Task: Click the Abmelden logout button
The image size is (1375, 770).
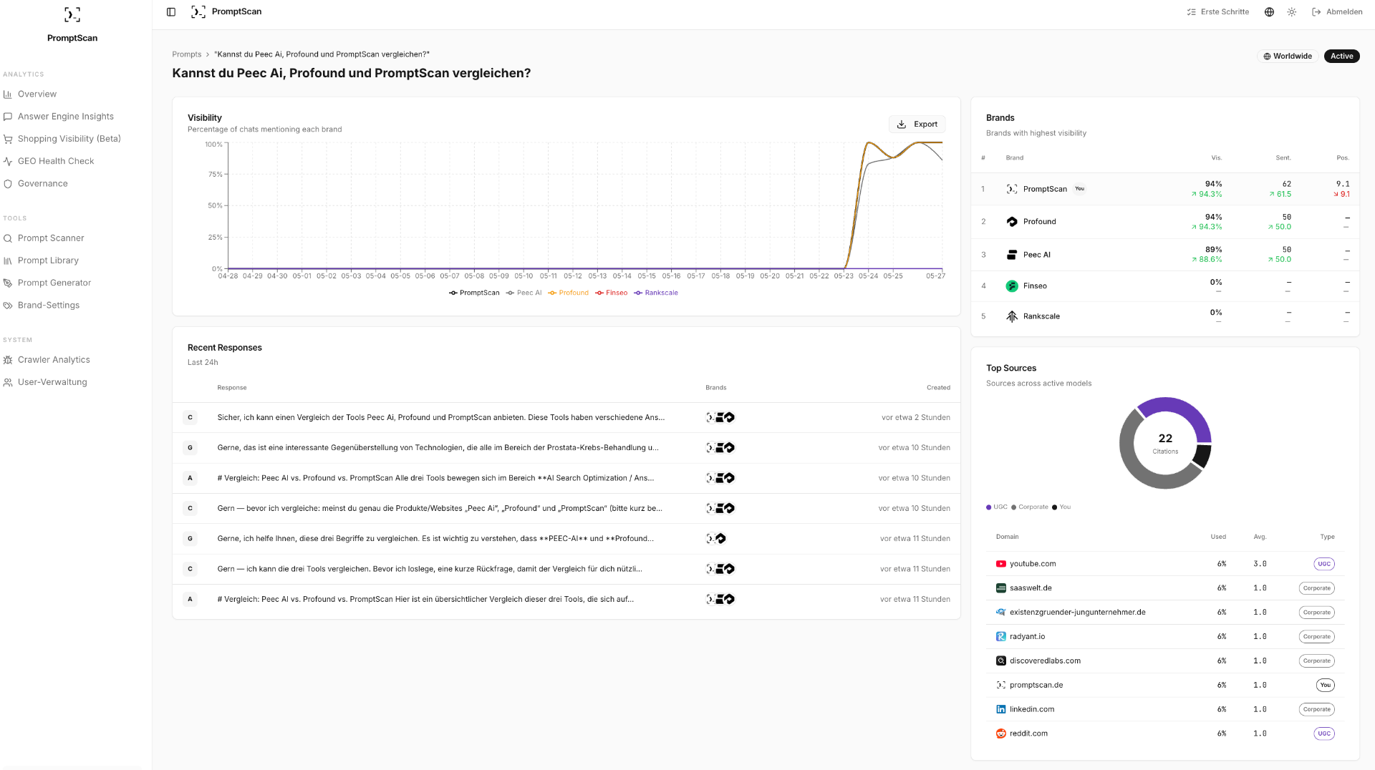Action: tap(1337, 12)
